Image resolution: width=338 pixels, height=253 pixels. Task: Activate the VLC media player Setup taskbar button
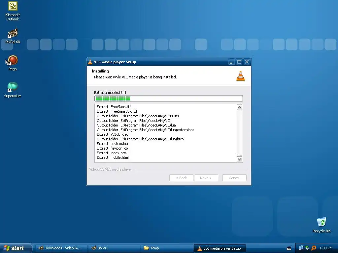pos(220,248)
